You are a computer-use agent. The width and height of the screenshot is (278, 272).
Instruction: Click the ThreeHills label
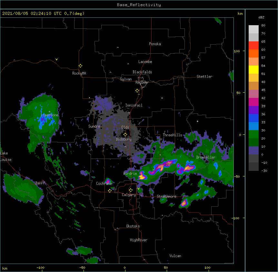pyautogui.click(x=172, y=135)
